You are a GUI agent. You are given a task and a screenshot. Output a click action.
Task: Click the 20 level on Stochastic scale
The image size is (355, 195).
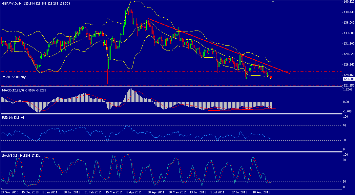[x=345, y=182]
